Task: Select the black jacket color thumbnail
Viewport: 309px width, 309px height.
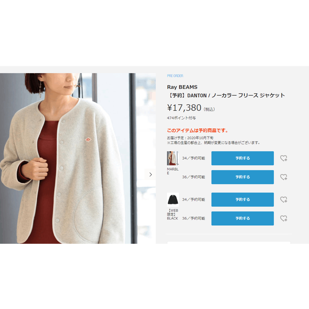Action: click(x=173, y=199)
